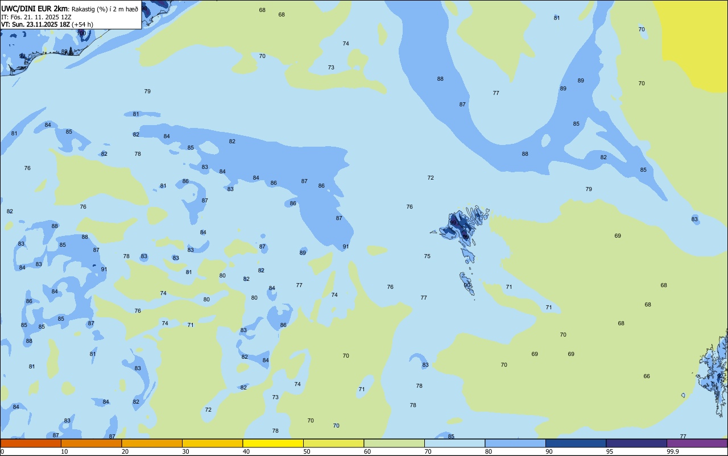Click the '50' tick label on the colorbar

point(307,451)
